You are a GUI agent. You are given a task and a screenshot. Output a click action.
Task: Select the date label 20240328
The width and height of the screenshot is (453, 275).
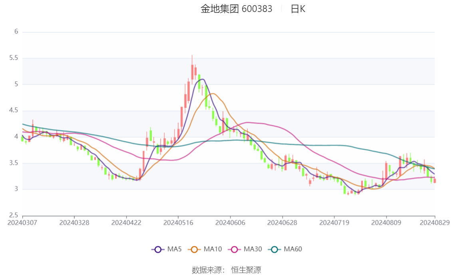[x=74, y=223]
